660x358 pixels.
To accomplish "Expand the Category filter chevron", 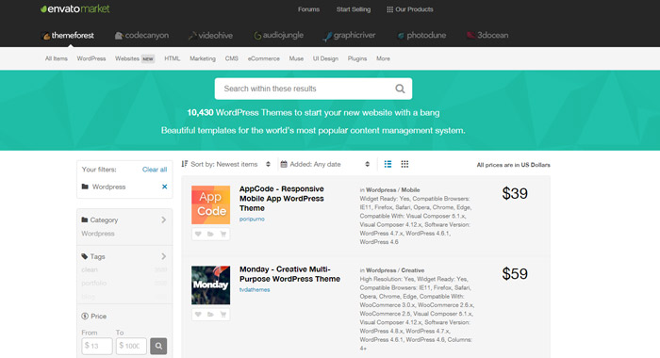I will coord(164,220).
